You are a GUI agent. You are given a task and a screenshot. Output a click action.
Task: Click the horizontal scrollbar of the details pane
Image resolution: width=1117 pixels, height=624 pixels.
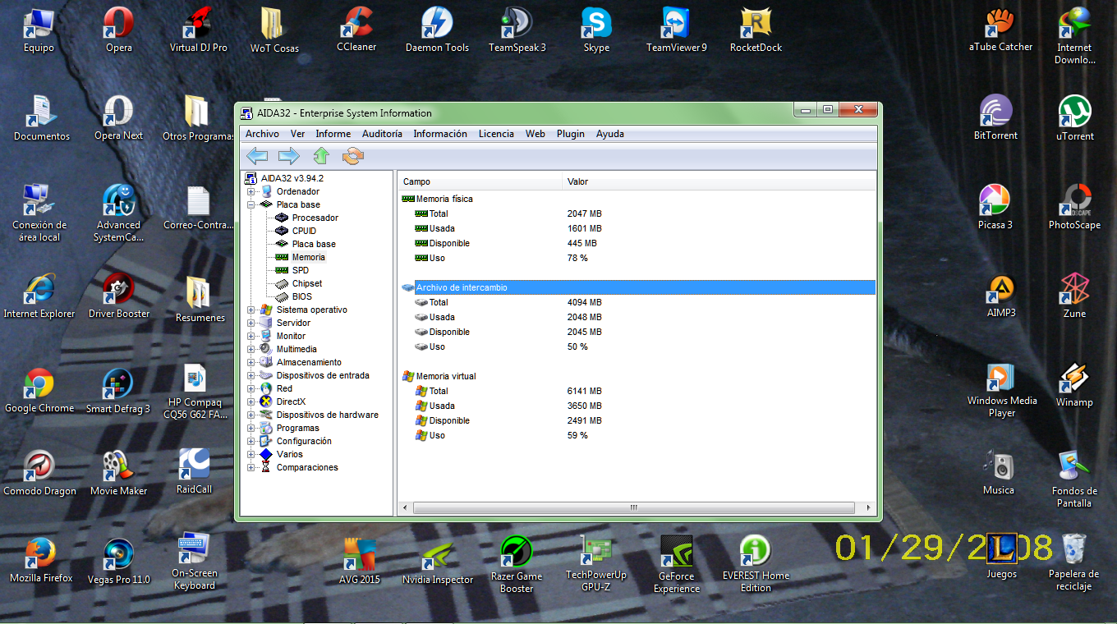[633, 508]
